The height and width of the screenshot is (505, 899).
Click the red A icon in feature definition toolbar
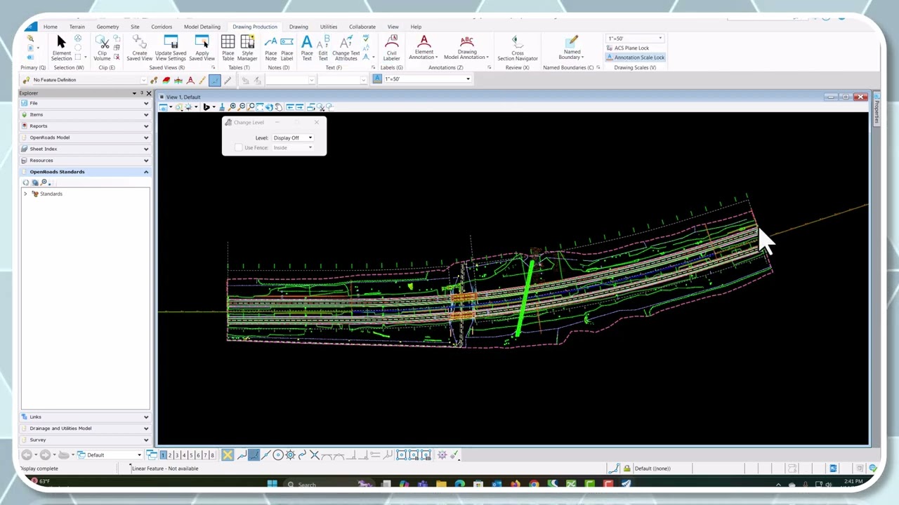(190, 80)
